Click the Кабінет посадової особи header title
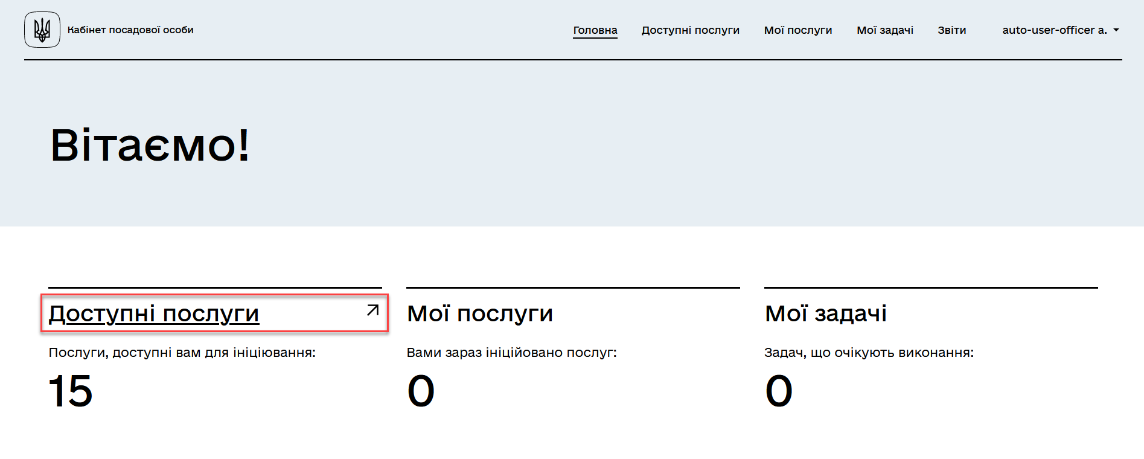The height and width of the screenshot is (459, 1144). tap(130, 30)
